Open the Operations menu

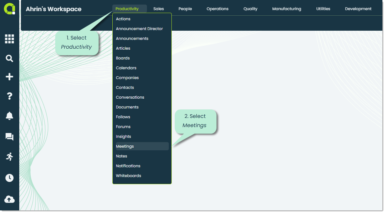click(217, 9)
